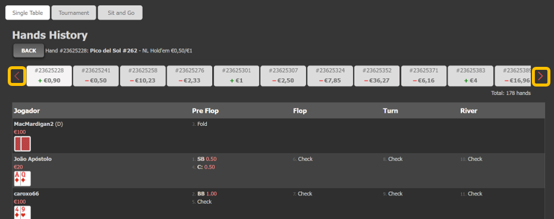This screenshot has height=219, width=554.
Task: View hand #23625276 losing €2,33
Action: [189, 76]
